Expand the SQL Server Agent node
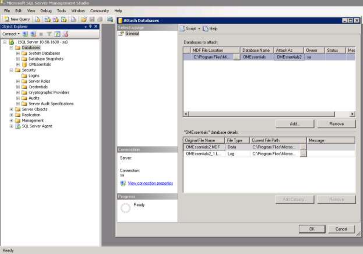The width and height of the screenshot is (363, 254). tap(11, 126)
